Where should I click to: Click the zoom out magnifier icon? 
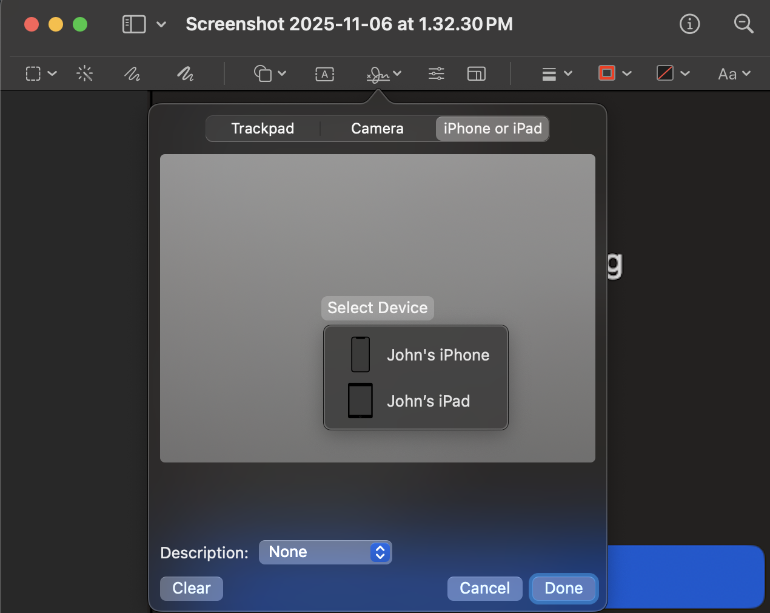point(743,24)
